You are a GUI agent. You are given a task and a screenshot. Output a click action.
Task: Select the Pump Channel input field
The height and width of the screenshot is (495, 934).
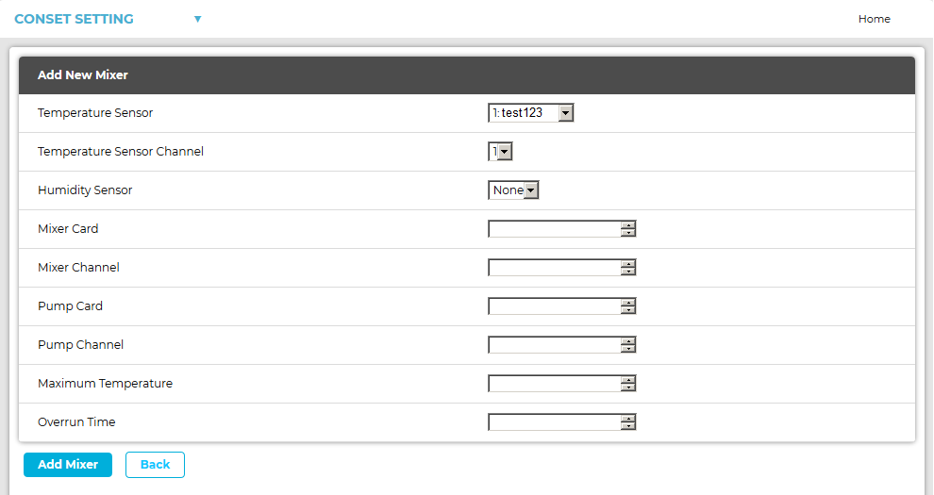click(x=554, y=345)
